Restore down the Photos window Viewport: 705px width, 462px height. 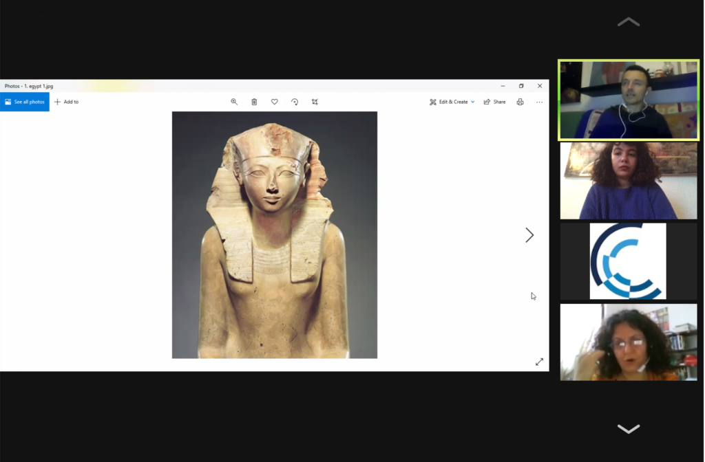(522, 86)
